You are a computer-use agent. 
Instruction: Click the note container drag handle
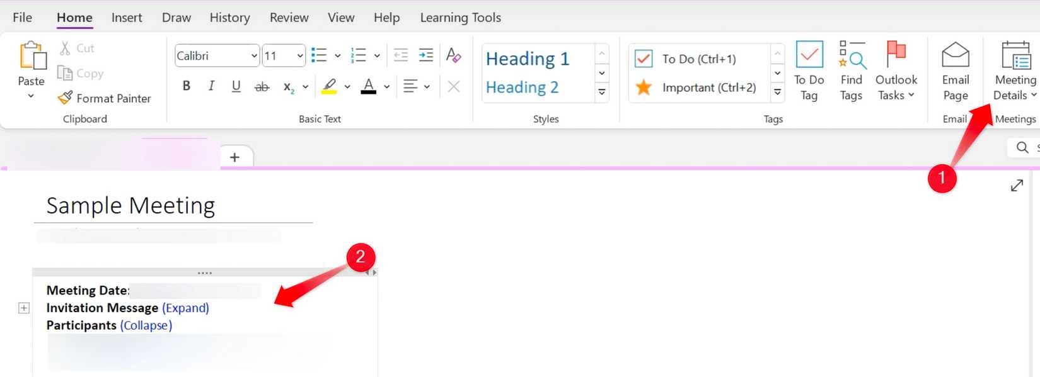205,273
